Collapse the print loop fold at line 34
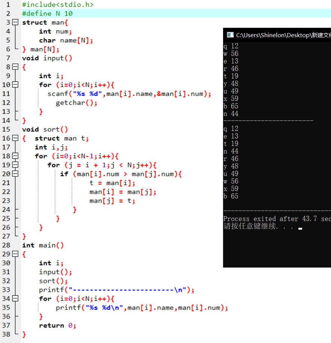The width and height of the screenshot is (331, 343). pyautogui.click(x=15, y=299)
